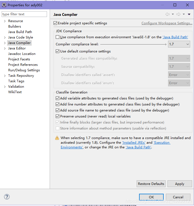Open Generated .class files compatibility dropdown
This screenshot has height=206, width=194.
coord(179,58)
